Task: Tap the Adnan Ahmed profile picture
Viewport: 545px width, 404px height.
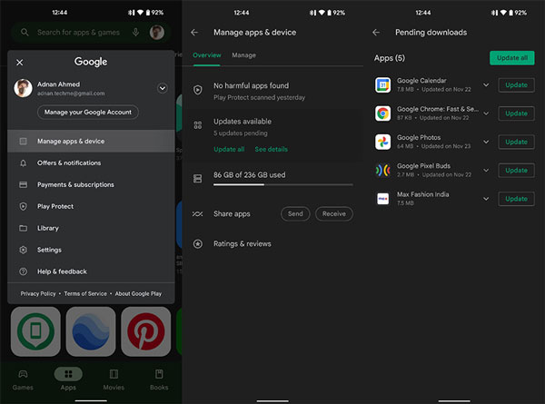Action: 24,88
